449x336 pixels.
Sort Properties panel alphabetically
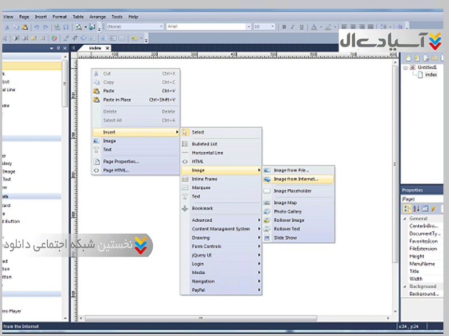coord(416,208)
